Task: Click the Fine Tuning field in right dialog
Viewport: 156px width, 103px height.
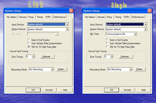Action: point(107,57)
